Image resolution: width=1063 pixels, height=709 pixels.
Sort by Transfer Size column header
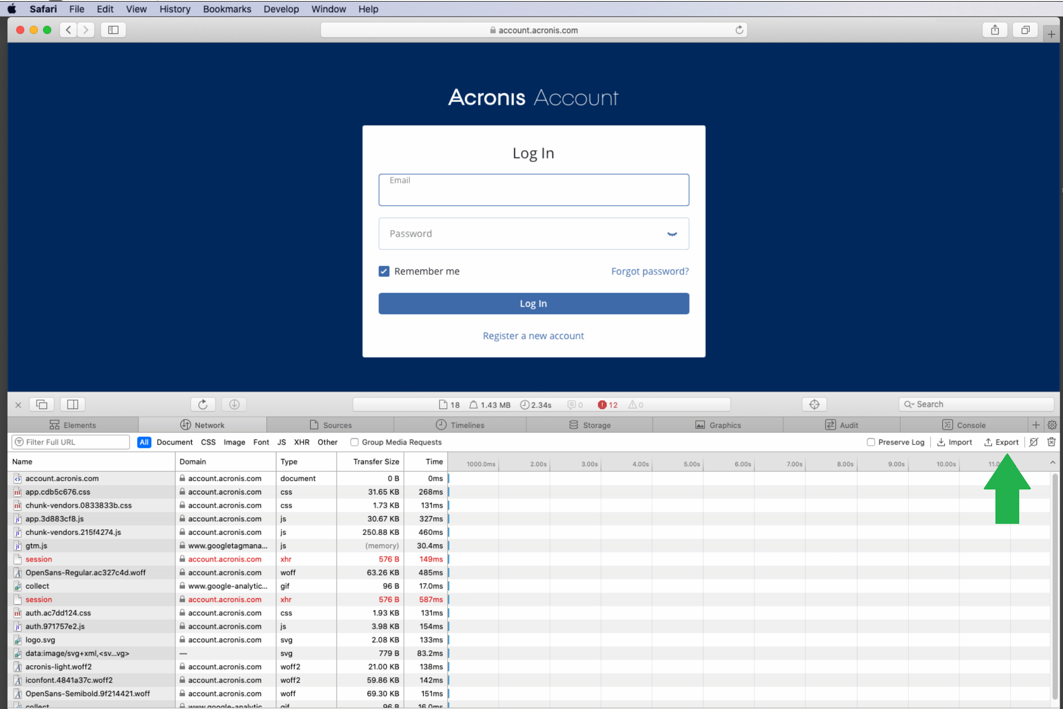[370, 462]
